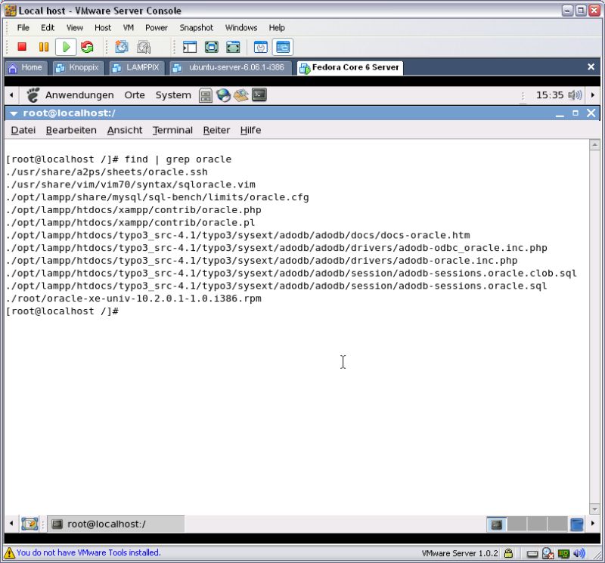Click the summary view toolbar icon

[x=261, y=47]
